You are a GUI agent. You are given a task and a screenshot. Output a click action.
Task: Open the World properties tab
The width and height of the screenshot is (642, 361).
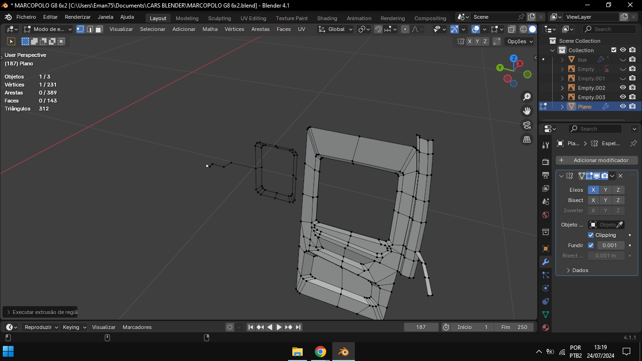coord(546,215)
